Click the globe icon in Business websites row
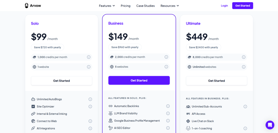 [x=112, y=67]
